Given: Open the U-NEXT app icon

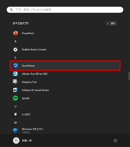Looking at the screenshot, I should [x=15, y=114].
